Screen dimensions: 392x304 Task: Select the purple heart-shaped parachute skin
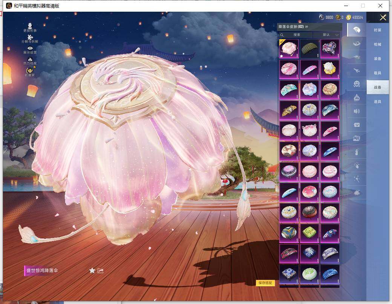pyautogui.click(x=330, y=49)
